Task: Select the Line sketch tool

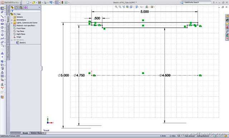Action: [x=2, y=16]
